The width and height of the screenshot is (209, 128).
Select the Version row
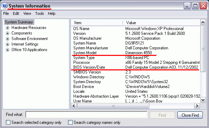136,33
